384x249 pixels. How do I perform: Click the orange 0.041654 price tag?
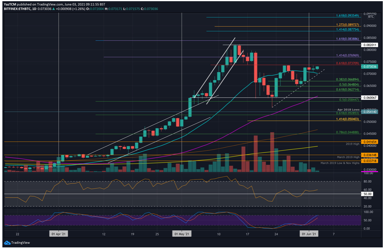click(369, 142)
